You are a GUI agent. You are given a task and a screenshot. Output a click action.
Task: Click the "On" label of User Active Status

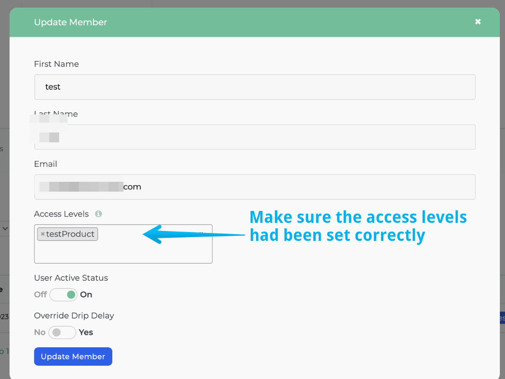click(x=86, y=295)
